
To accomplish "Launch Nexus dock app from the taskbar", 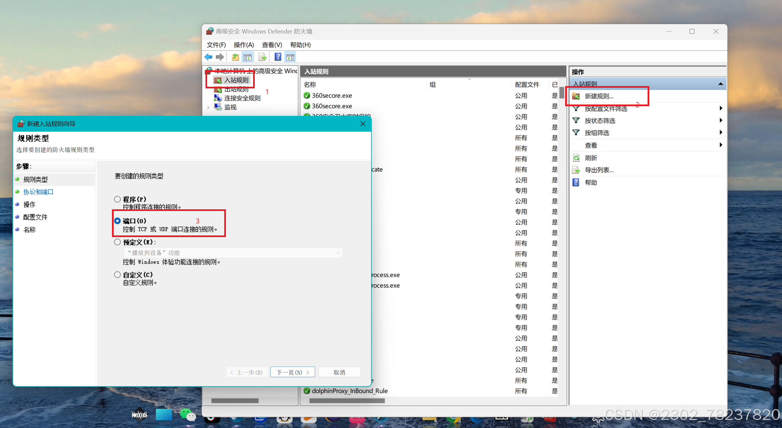I will [139, 415].
